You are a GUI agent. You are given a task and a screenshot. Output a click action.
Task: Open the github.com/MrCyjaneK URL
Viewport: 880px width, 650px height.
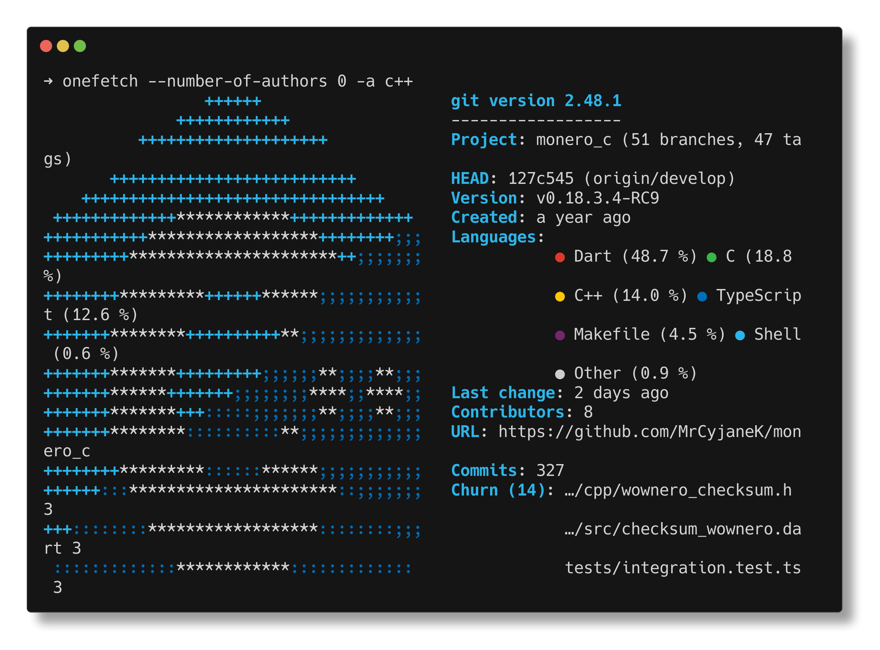tap(650, 432)
